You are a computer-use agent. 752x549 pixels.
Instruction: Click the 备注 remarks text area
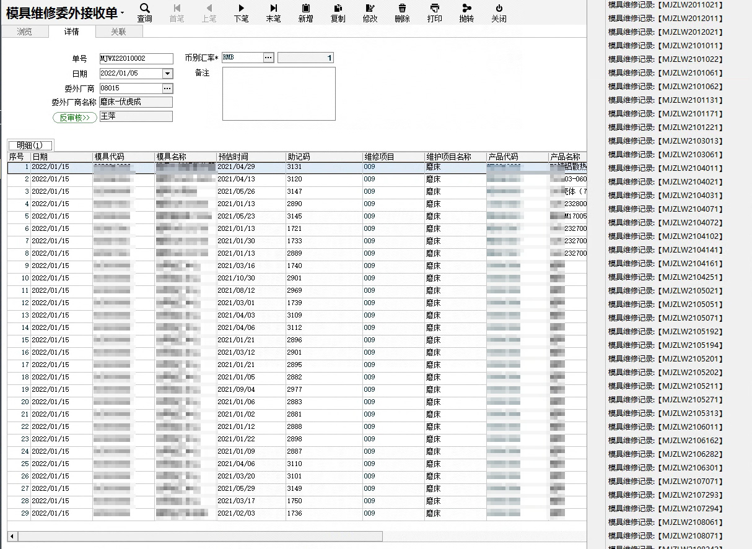tap(279, 93)
